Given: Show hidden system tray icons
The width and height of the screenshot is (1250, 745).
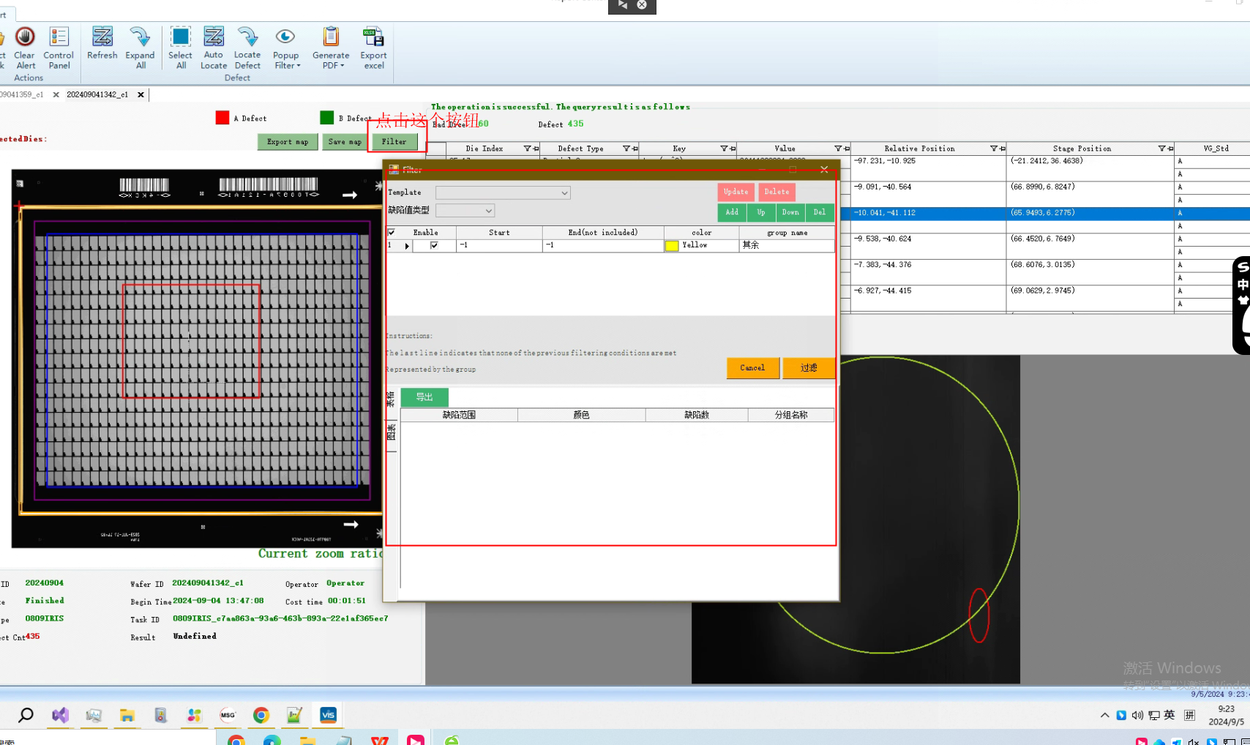Looking at the screenshot, I should [1104, 715].
